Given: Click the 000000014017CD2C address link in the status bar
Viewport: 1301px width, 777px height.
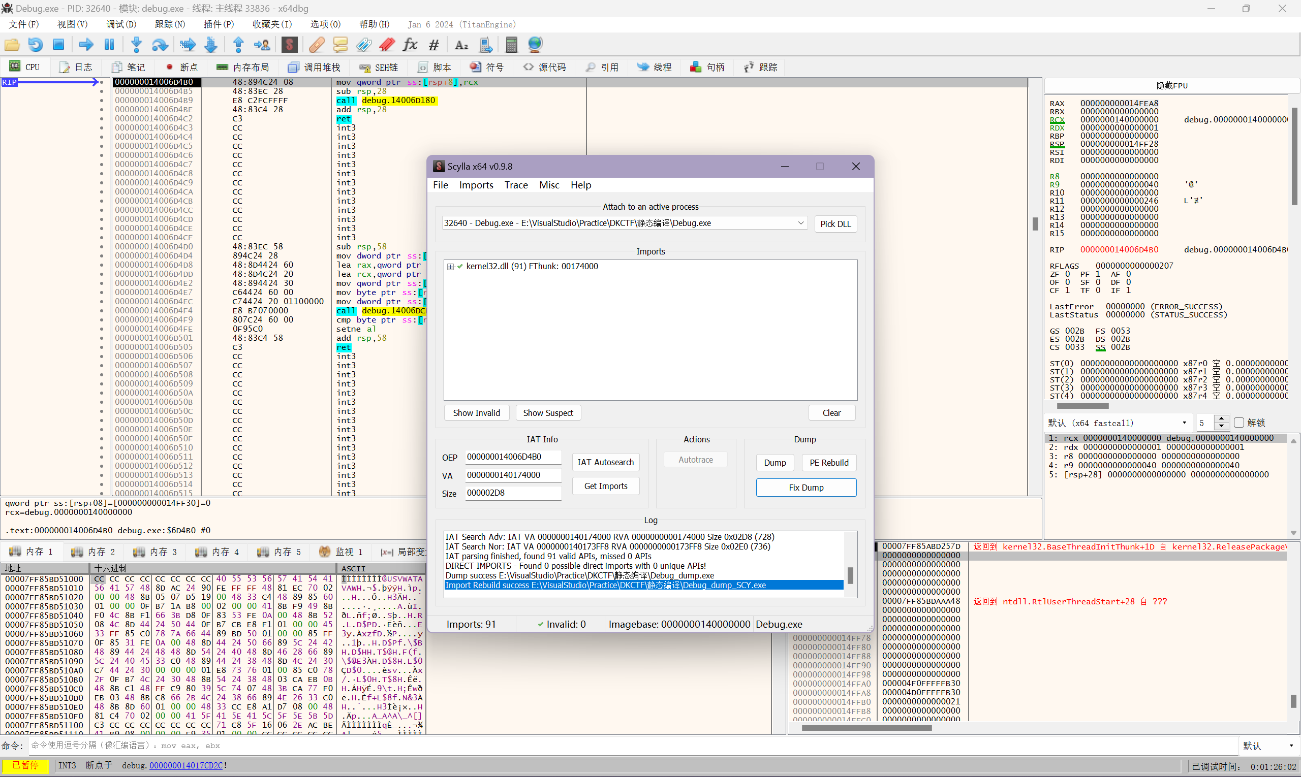Looking at the screenshot, I should (x=186, y=765).
